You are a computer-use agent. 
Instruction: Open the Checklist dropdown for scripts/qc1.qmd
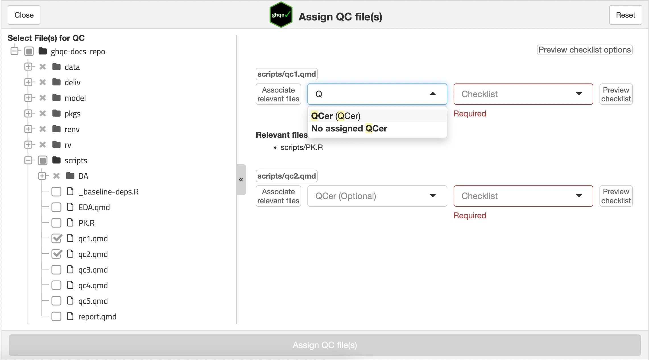click(x=523, y=94)
